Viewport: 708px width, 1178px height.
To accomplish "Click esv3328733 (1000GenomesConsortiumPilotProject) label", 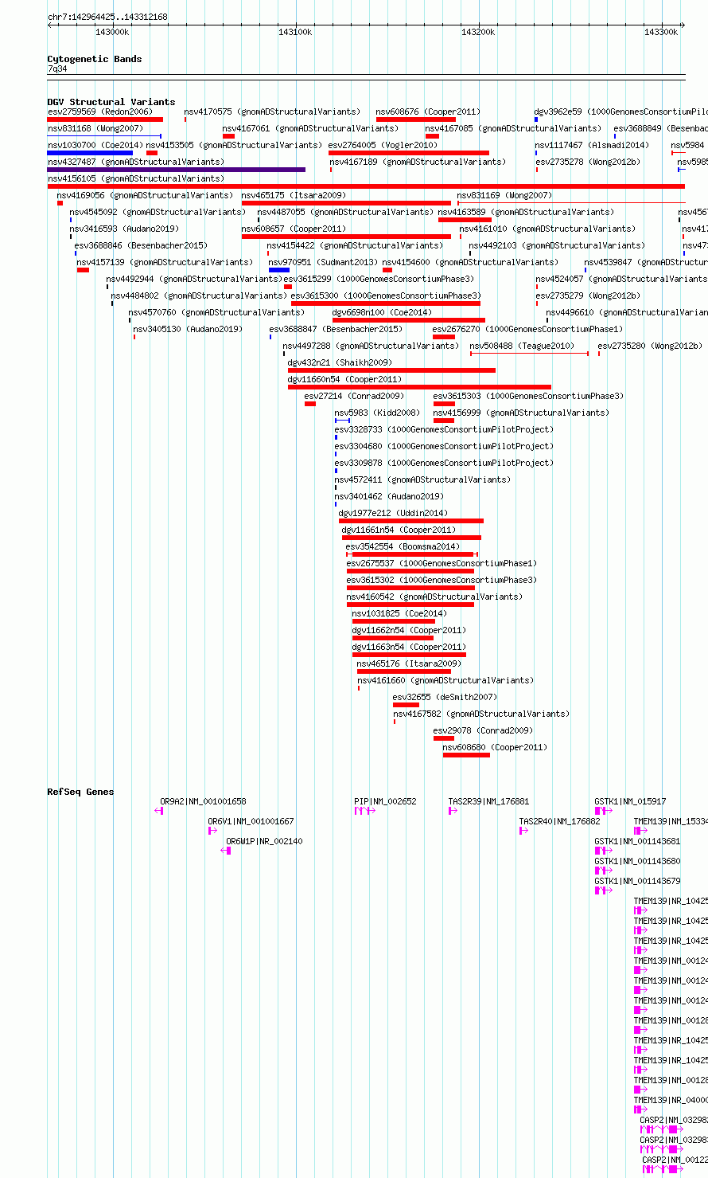I will tap(444, 430).
